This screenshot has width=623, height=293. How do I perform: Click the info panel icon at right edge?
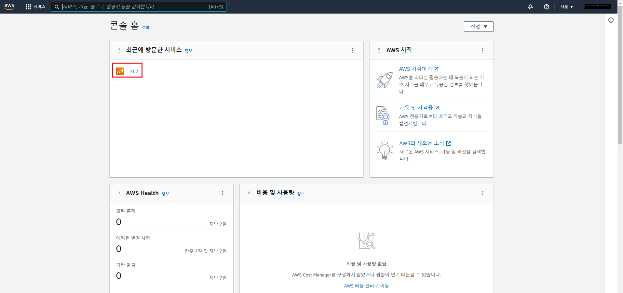[611, 20]
